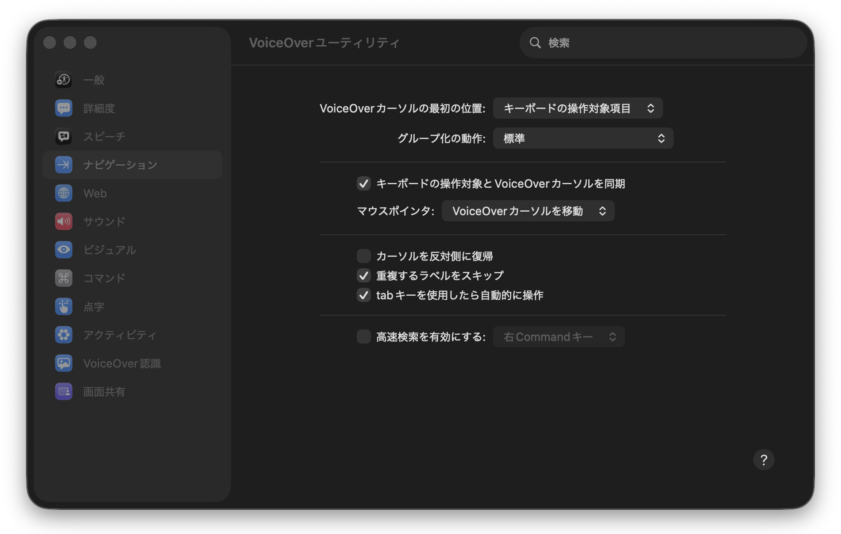Open the 右Commandキー dropdown
841x534 pixels.
(559, 337)
